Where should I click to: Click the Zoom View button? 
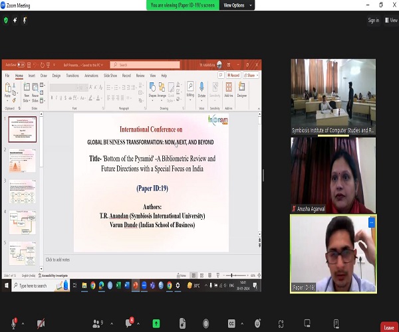(391, 21)
